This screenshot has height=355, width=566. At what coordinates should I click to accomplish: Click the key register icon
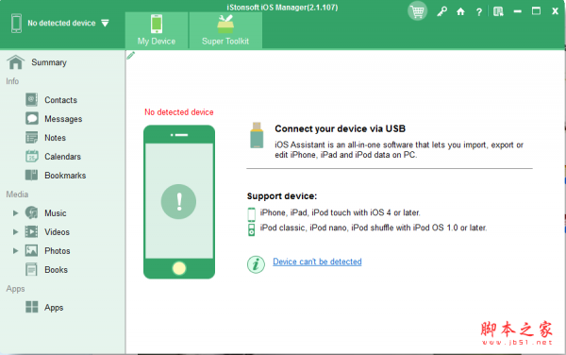(441, 12)
